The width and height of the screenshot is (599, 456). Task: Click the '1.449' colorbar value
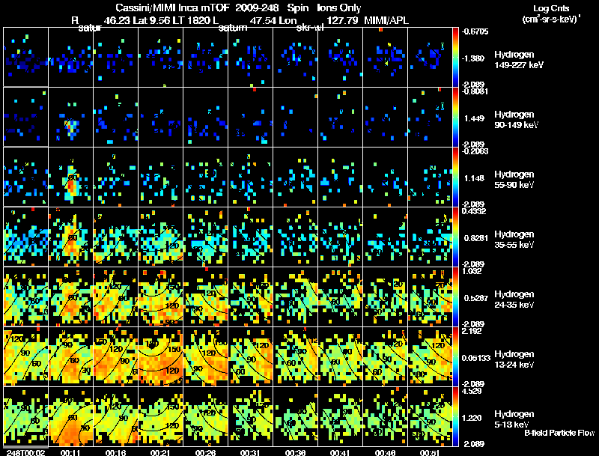(x=474, y=118)
